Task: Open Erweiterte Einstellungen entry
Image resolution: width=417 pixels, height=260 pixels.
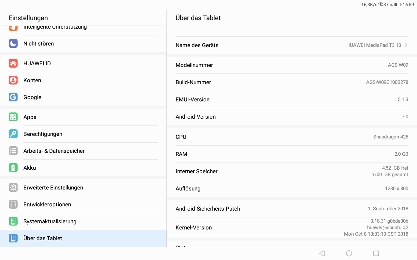Action: [x=83, y=188]
